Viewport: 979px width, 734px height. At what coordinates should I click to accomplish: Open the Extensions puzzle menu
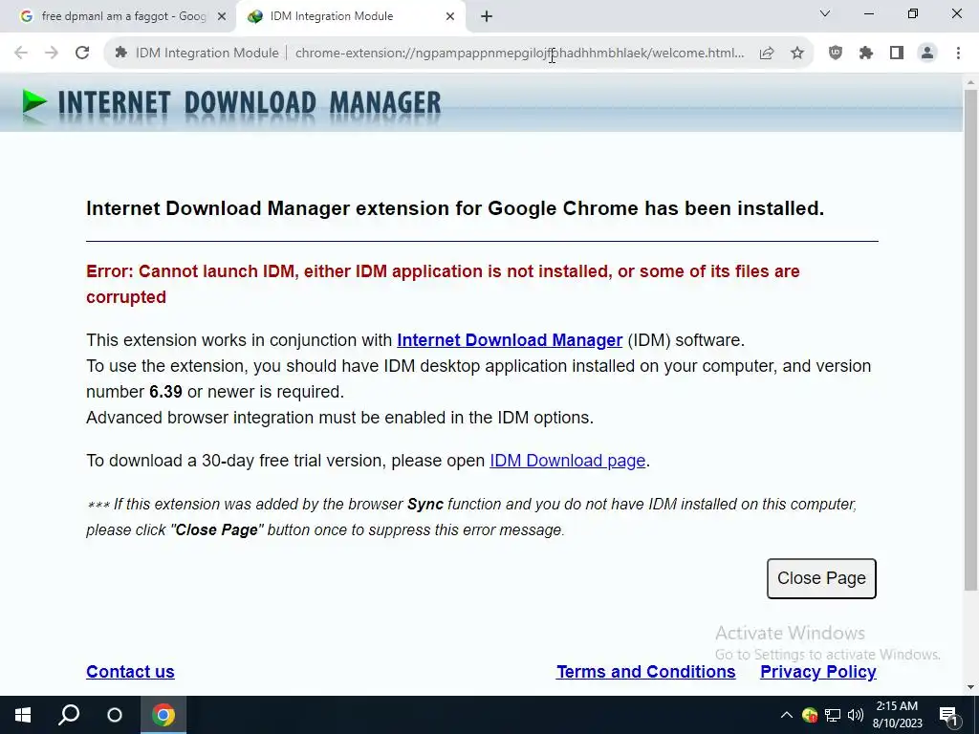click(866, 54)
